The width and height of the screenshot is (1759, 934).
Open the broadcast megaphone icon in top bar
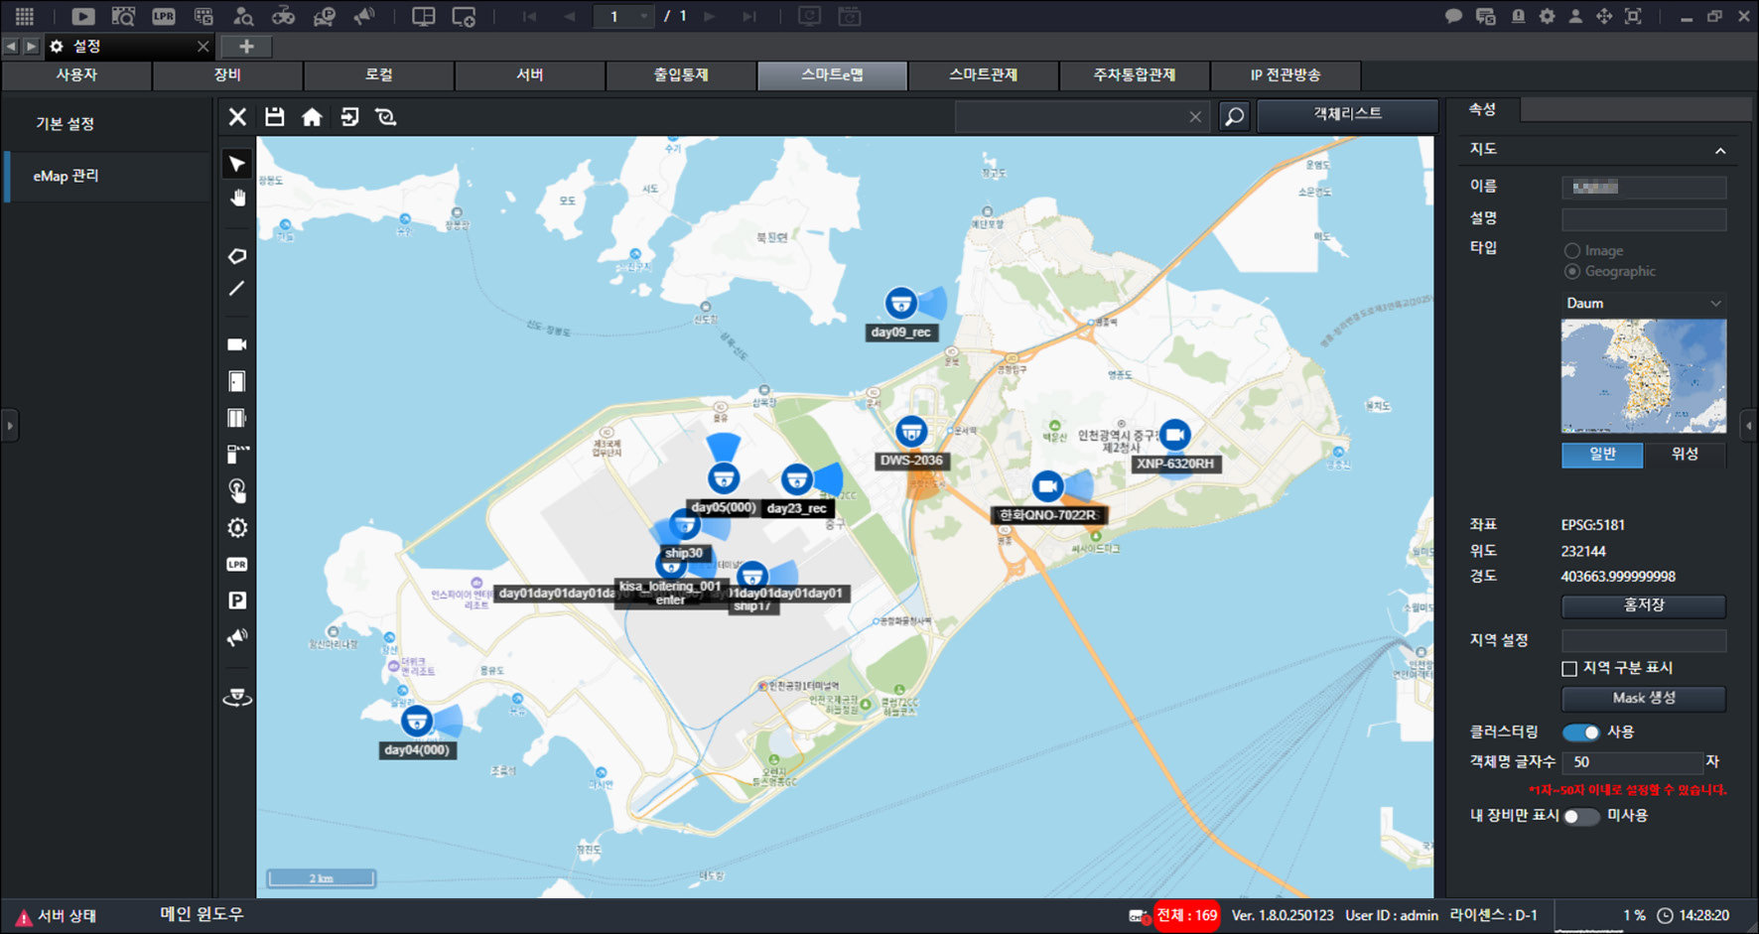[x=364, y=16]
